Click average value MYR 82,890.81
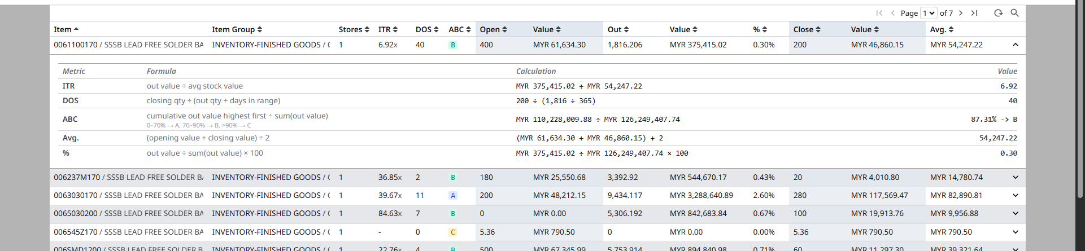Screen dimensions: 1085x251 pos(956,195)
